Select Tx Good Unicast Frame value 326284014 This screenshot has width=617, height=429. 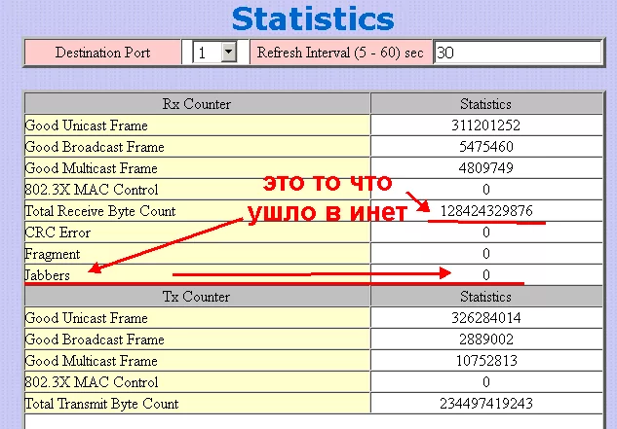pos(486,318)
